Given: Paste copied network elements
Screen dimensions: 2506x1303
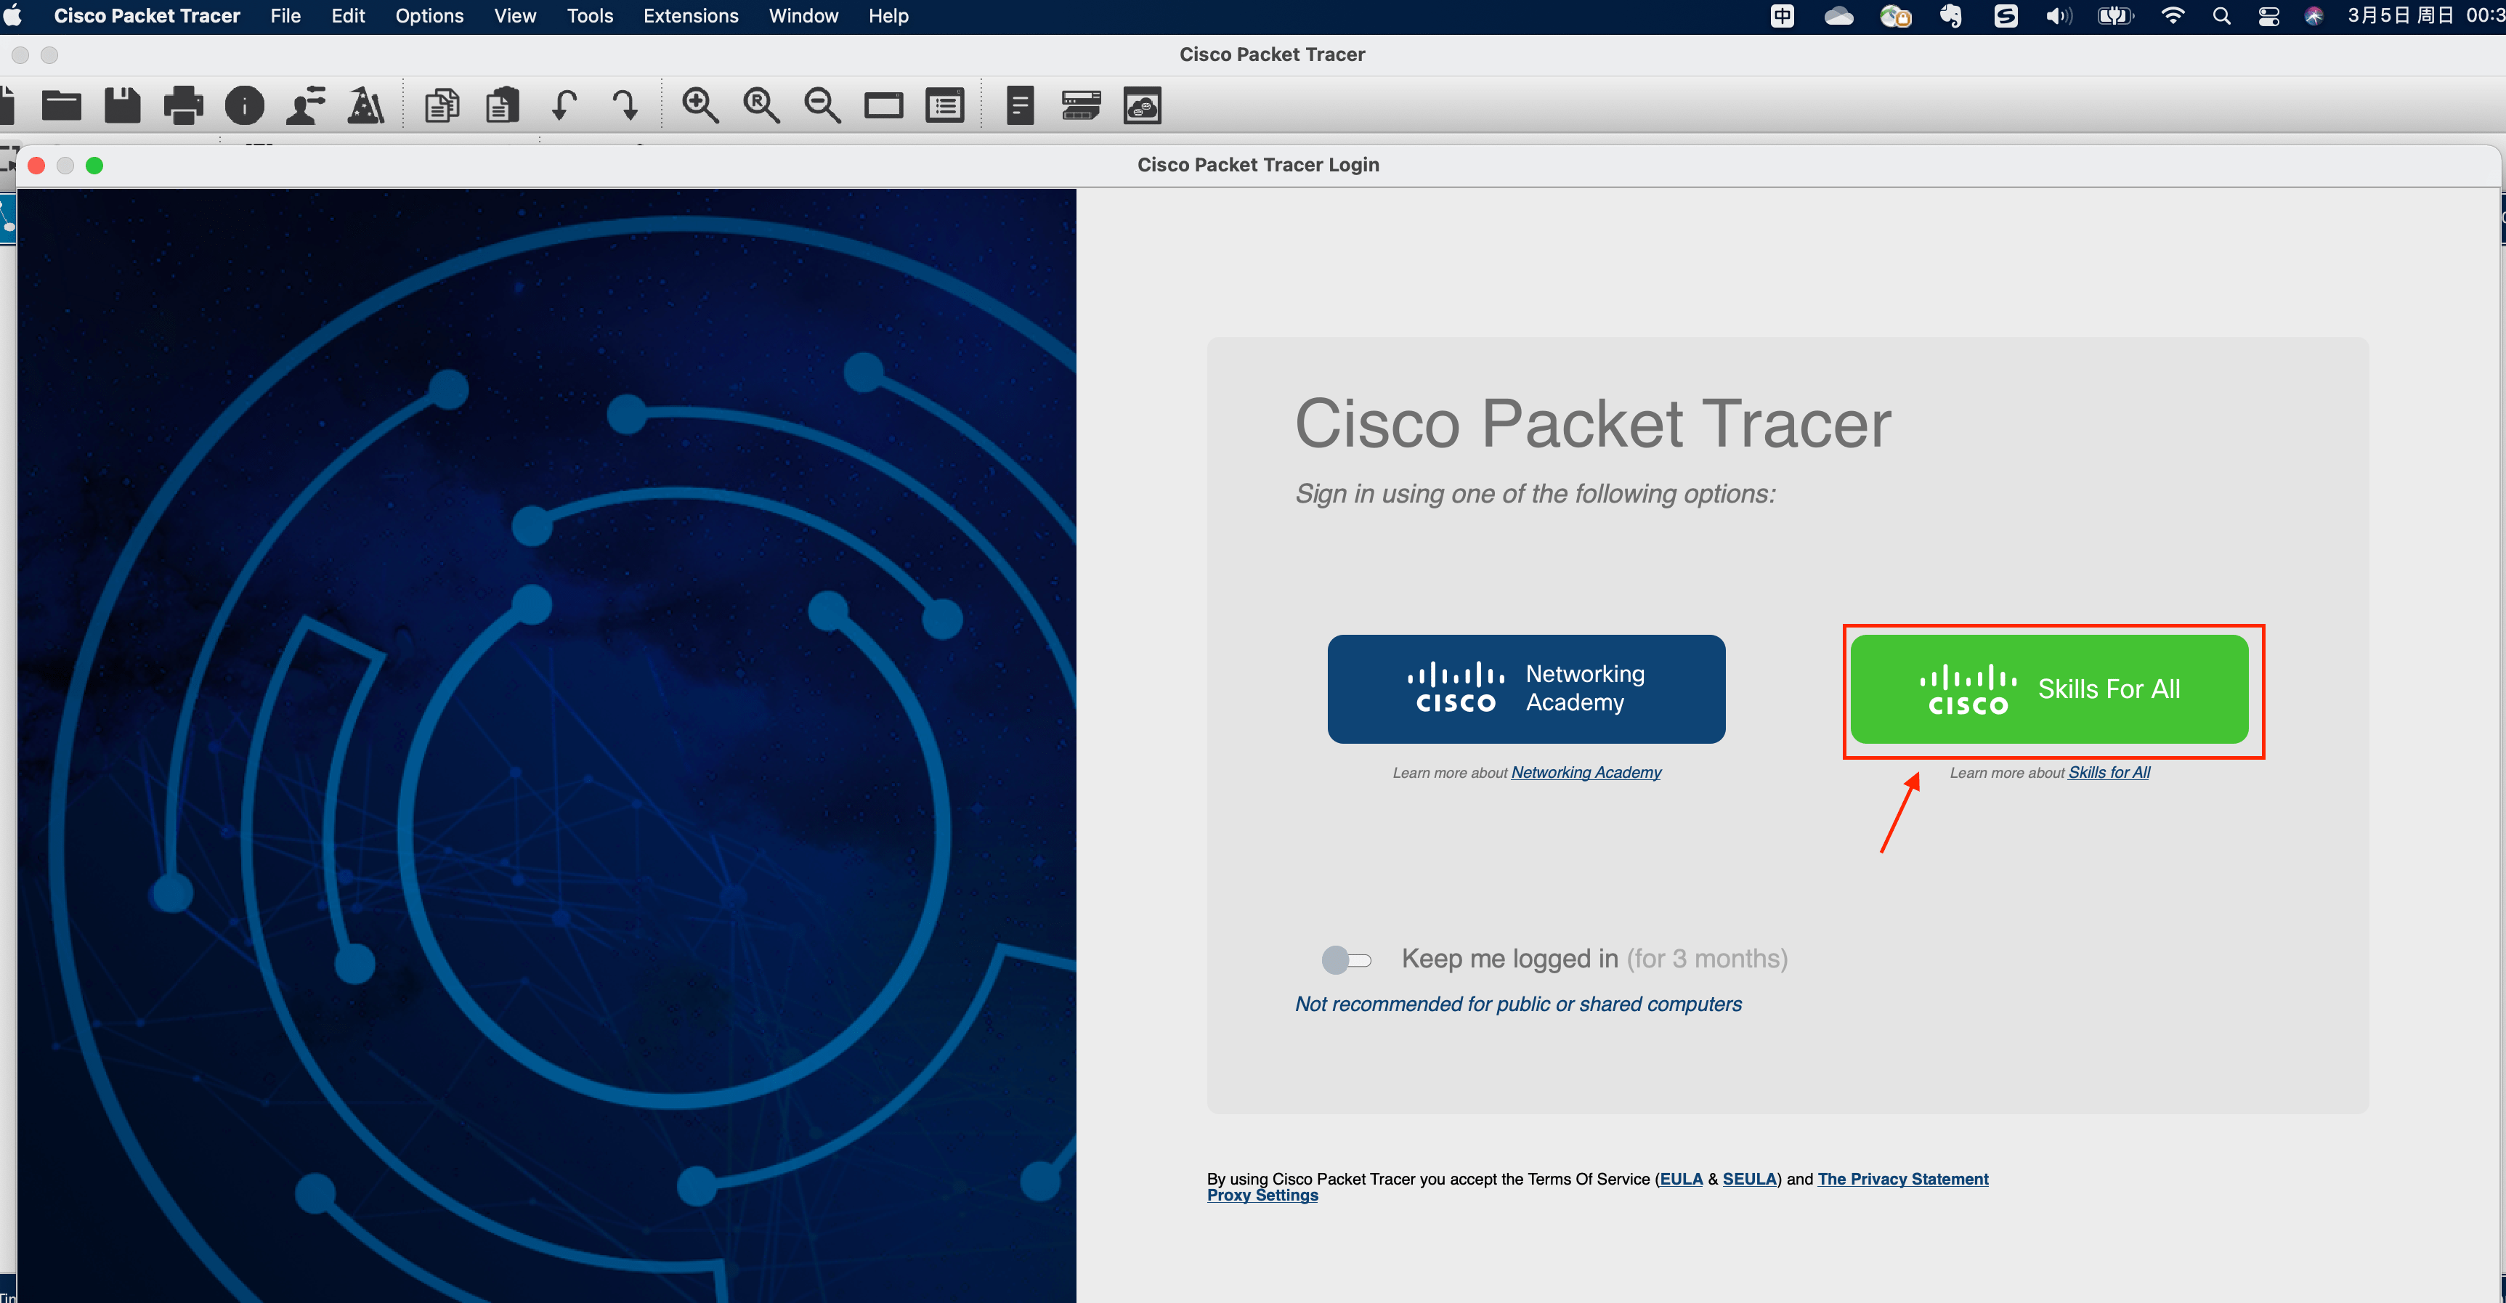Looking at the screenshot, I should click(503, 105).
